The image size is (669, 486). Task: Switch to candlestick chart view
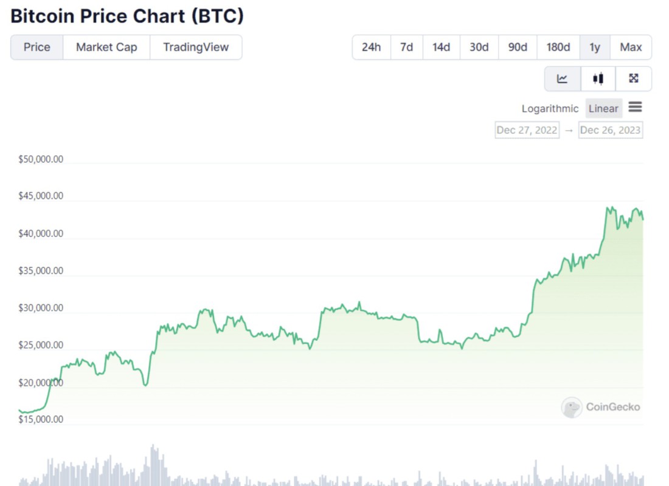click(x=598, y=78)
